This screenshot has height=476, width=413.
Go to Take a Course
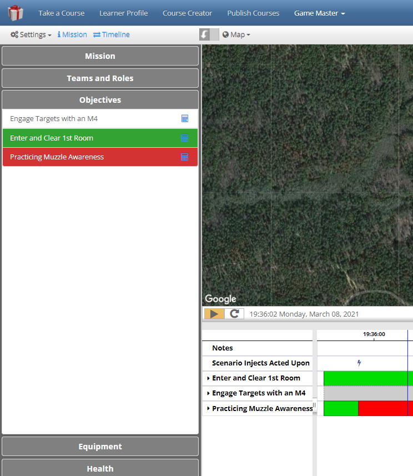point(61,13)
